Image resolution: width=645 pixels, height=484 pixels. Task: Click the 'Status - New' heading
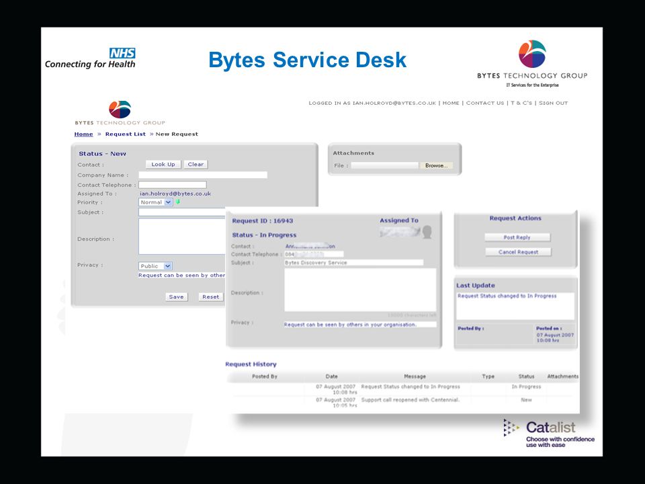102,153
